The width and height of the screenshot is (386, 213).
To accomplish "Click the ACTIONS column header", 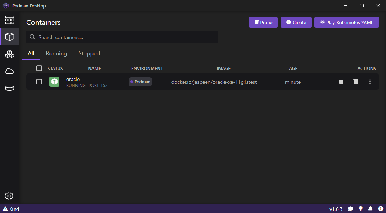I will pyautogui.click(x=366, y=68).
